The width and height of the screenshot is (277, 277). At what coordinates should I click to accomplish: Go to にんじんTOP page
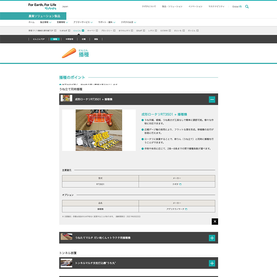coord(39,39)
